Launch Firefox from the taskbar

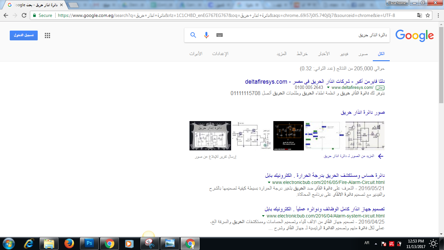(x=69, y=243)
